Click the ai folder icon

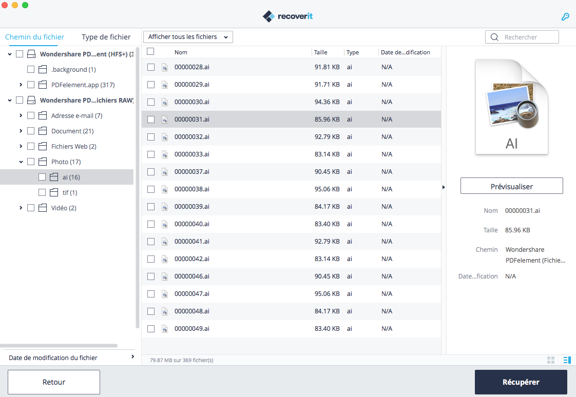(x=54, y=177)
